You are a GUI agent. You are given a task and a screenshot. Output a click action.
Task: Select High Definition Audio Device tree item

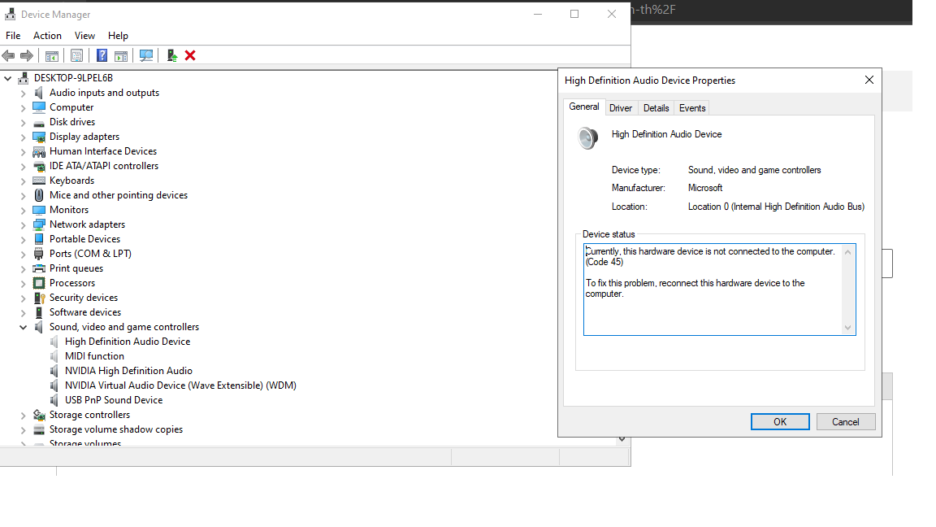[x=128, y=342]
